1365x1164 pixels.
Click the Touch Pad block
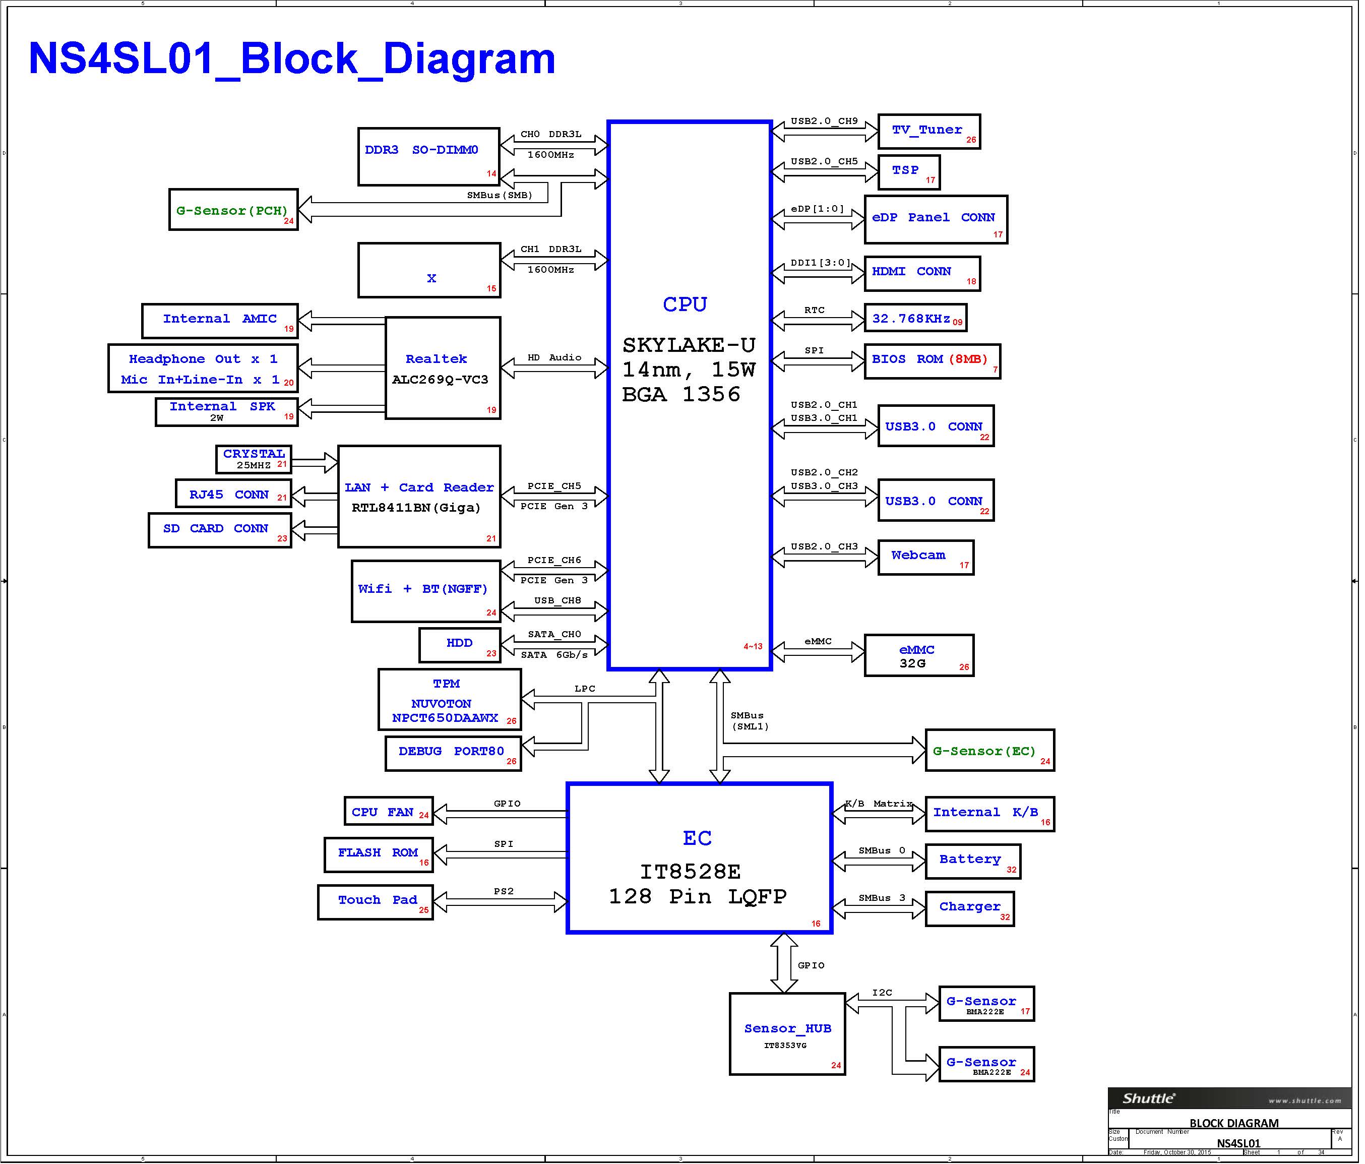pos(375,902)
